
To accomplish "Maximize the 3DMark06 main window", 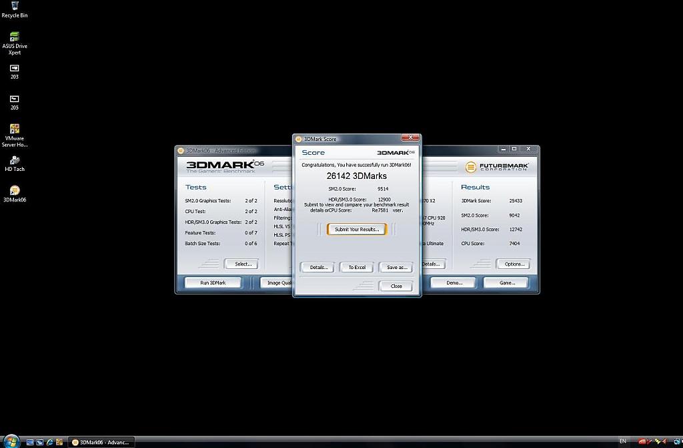I will [x=514, y=149].
